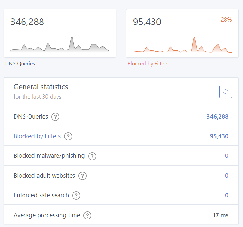Click the 17 ms processing time value
The height and width of the screenshot is (227, 243).
pyautogui.click(x=221, y=215)
